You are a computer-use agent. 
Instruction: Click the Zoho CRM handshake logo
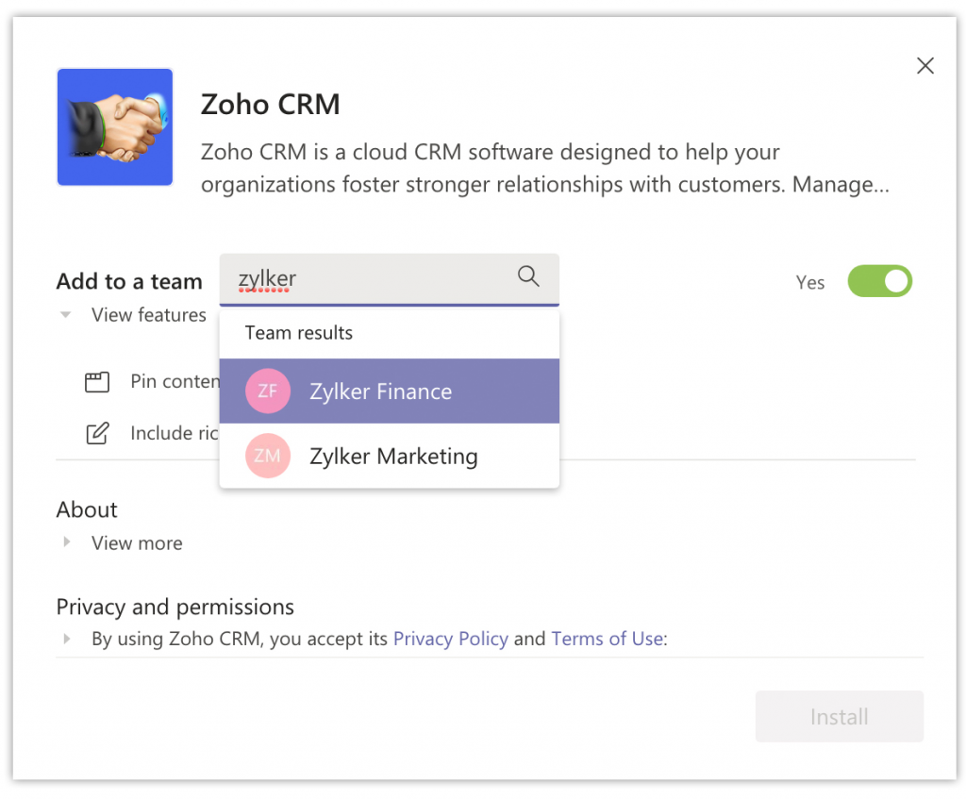114,126
